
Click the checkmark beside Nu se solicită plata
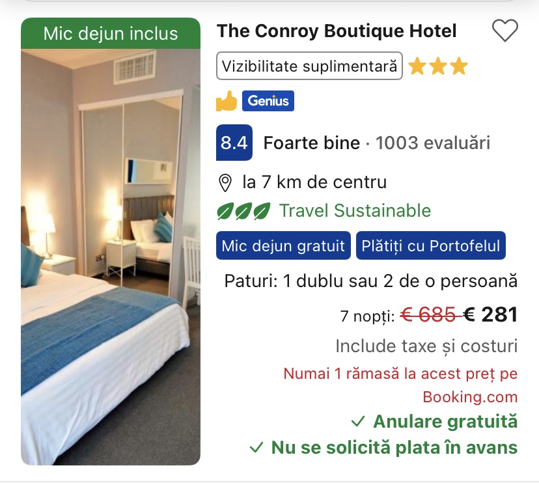tap(256, 448)
